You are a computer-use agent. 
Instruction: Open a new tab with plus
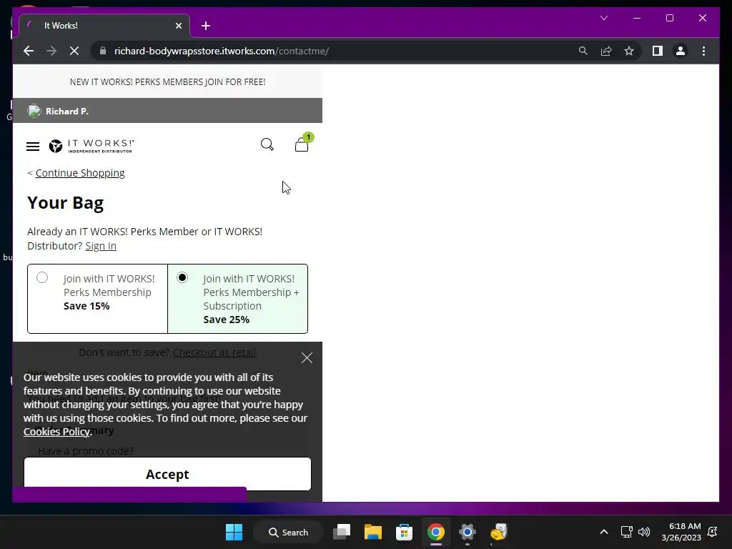(206, 26)
